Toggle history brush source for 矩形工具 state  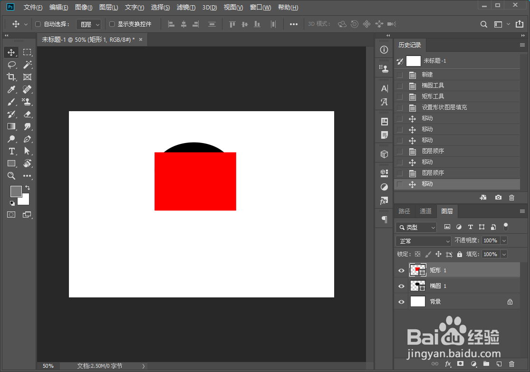click(400, 96)
